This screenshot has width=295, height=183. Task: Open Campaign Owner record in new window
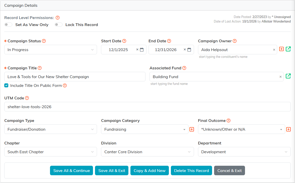click(288, 49)
